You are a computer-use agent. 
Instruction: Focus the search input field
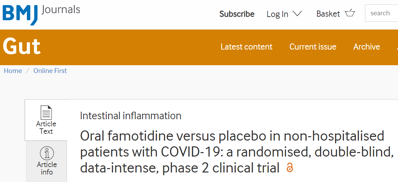[x=381, y=13]
